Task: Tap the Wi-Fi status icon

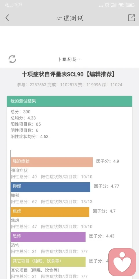Action: (121, 5)
